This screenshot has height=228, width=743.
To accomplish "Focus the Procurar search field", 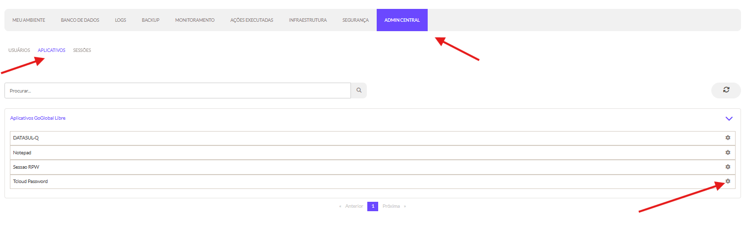I will pyautogui.click(x=178, y=91).
